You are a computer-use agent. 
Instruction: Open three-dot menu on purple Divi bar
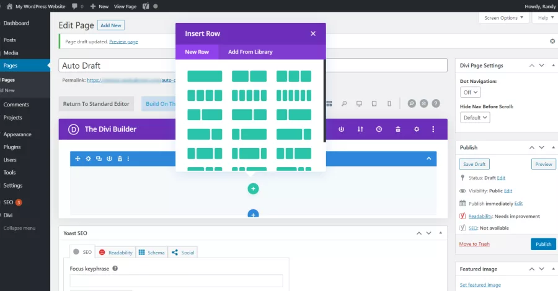pyautogui.click(x=433, y=129)
